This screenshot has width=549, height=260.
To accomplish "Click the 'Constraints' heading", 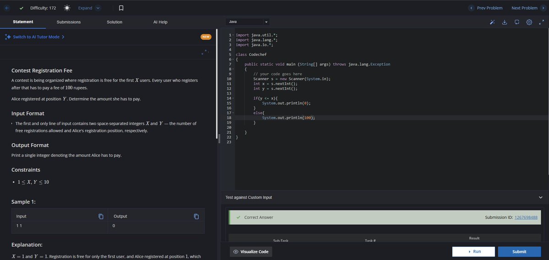I will tap(26, 170).
